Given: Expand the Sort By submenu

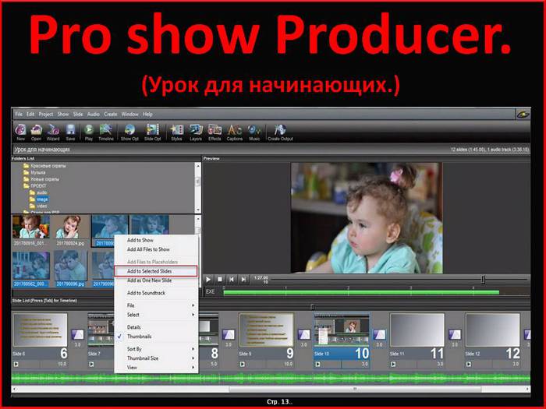Looking at the screenshot, I should pyautogui.click(x=156, y=349).
